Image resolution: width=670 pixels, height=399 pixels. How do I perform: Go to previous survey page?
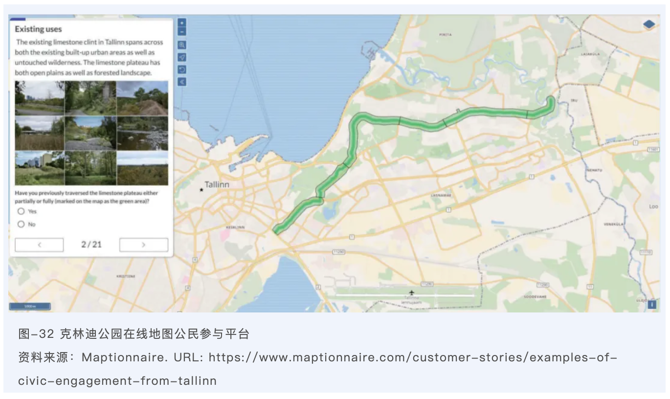(x=39, y=244)
